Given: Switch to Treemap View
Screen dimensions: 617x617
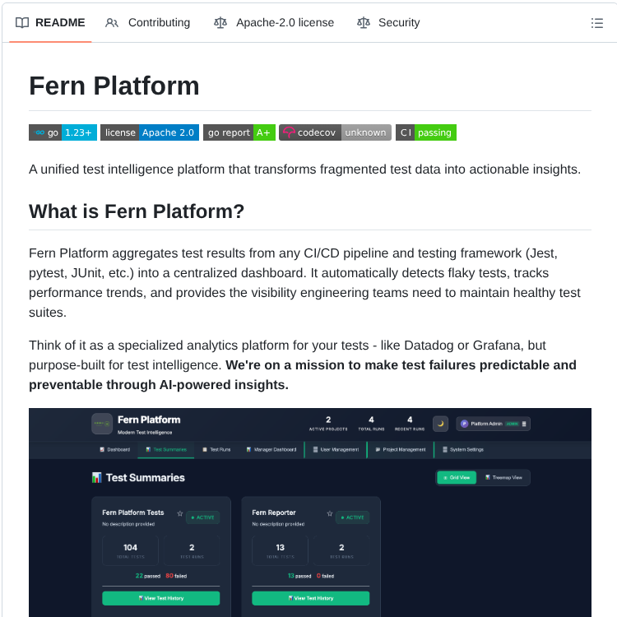Looking at the screenshot, I should coord(503,478).
